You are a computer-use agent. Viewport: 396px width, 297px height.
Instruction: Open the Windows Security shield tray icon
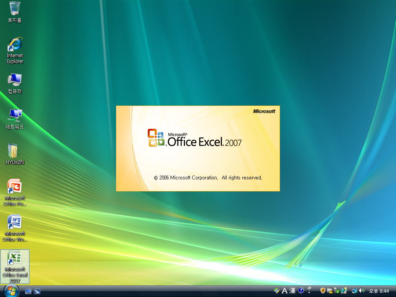[x=323, y=291]
